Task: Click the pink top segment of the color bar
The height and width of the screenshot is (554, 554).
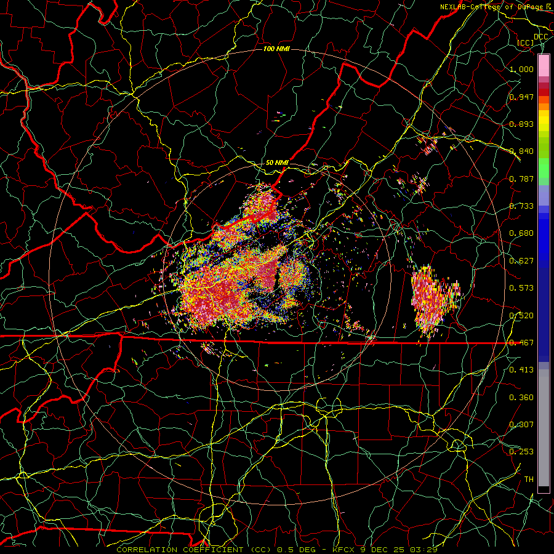Action: (x=544, y=65)
